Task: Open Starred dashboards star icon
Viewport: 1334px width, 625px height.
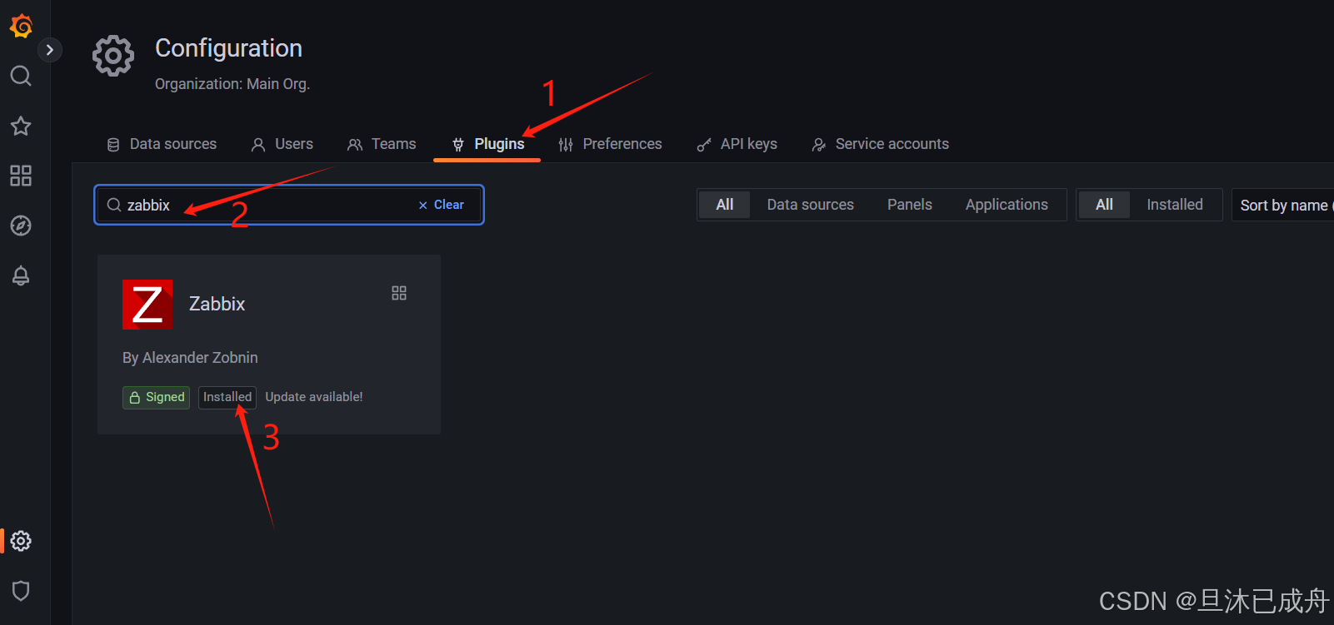Action: point(21,126)
